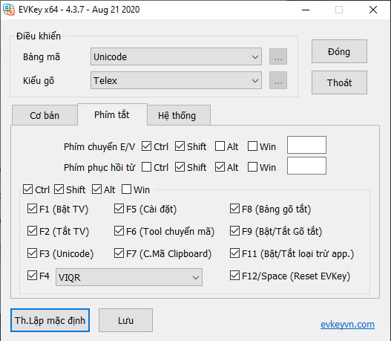The width and height of the screenshot is (391, 341).
Task: Disable F6 (Tool chuyển mã) shortcut
Action: click(119, 231)
